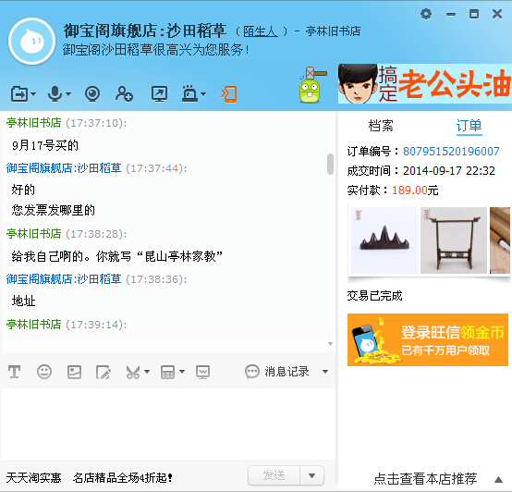Switch to the 订单 tab

[469, 126]
